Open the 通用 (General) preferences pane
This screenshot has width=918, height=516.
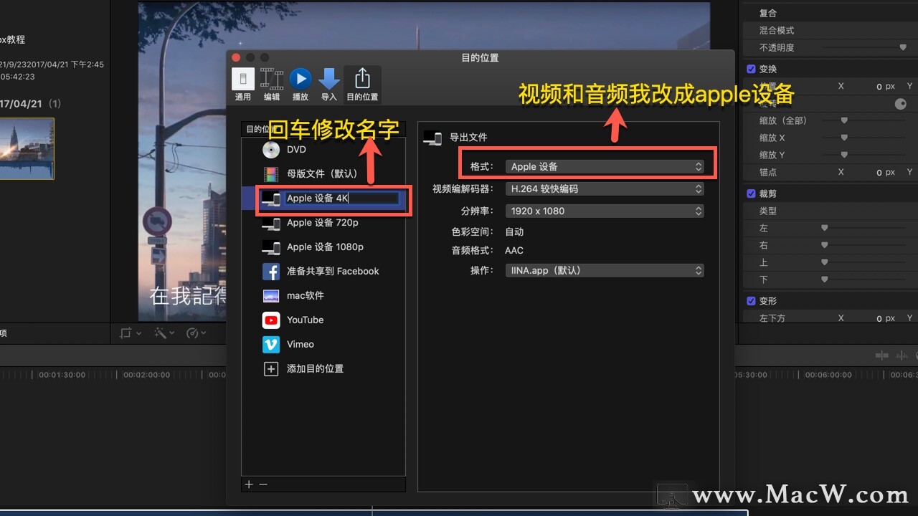[243, 85]
